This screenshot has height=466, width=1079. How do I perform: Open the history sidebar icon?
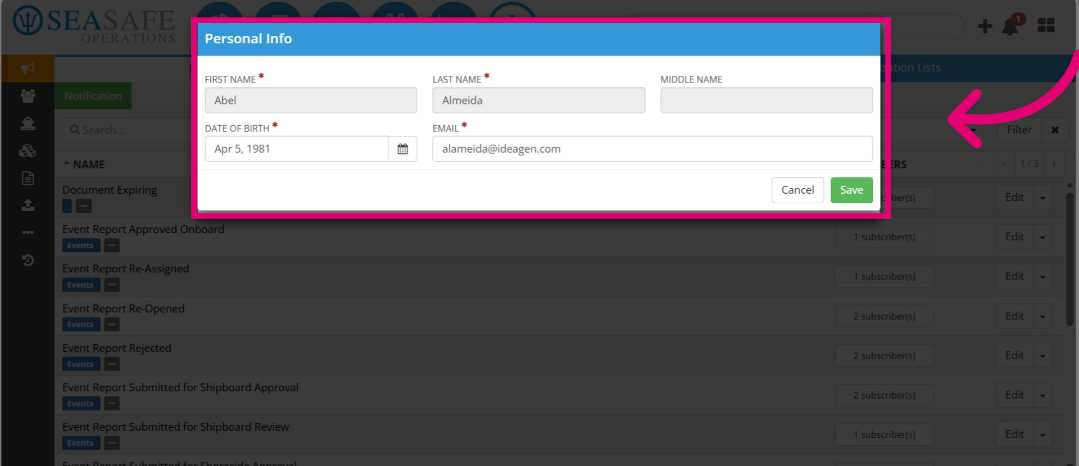28,260
